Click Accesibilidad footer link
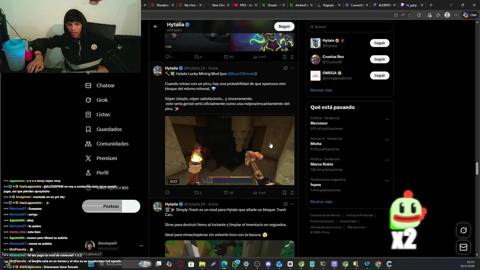The image size is (480, 270). (348, 221)
